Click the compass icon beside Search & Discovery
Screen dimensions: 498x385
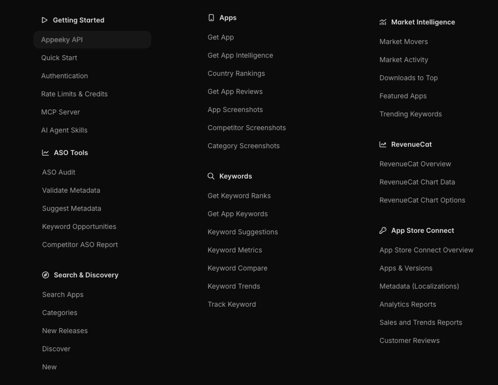click(x=46, y=275)
